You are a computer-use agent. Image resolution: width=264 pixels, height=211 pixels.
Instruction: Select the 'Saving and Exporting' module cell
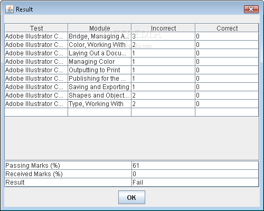[100, 87]
